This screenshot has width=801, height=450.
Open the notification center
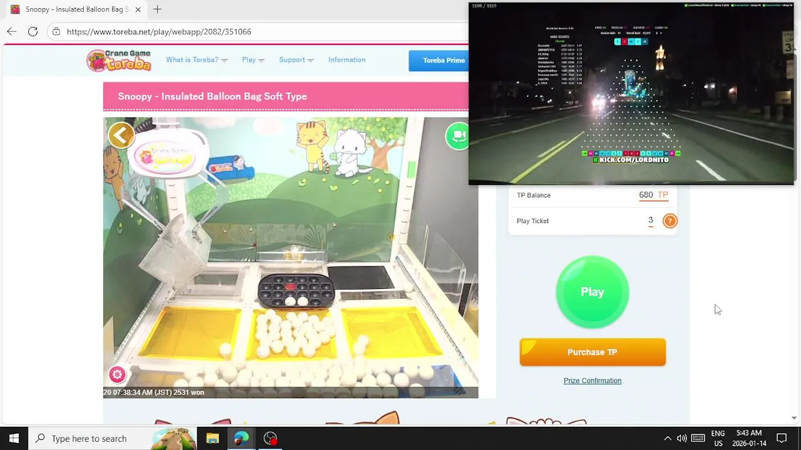(782, 438)
